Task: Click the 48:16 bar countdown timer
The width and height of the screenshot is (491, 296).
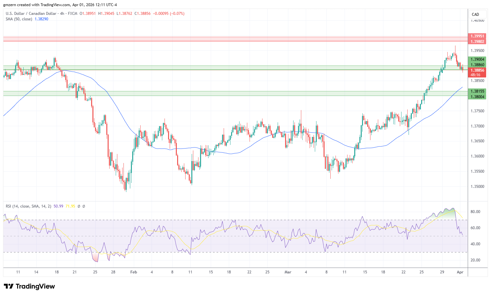Action: 475,75
